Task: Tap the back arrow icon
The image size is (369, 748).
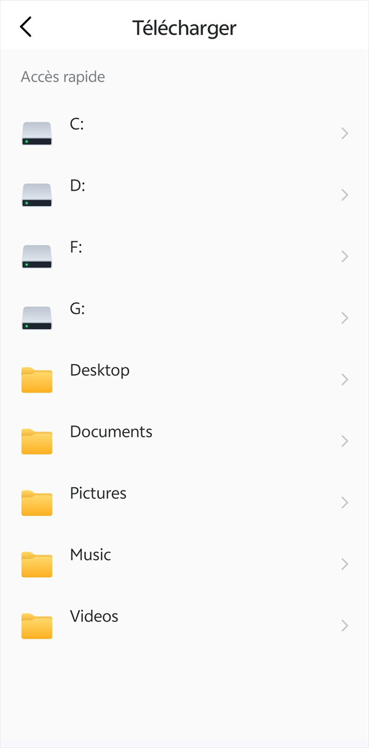Action: point(26,27)
